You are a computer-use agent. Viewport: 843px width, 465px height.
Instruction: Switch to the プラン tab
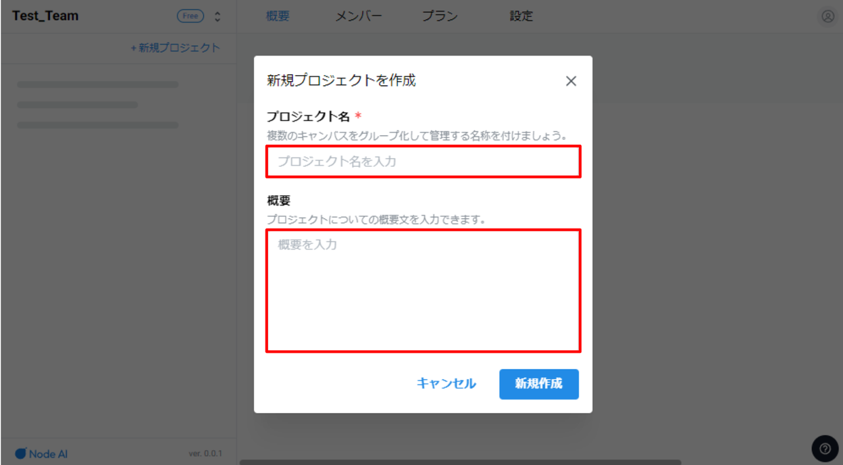point(440,16)
